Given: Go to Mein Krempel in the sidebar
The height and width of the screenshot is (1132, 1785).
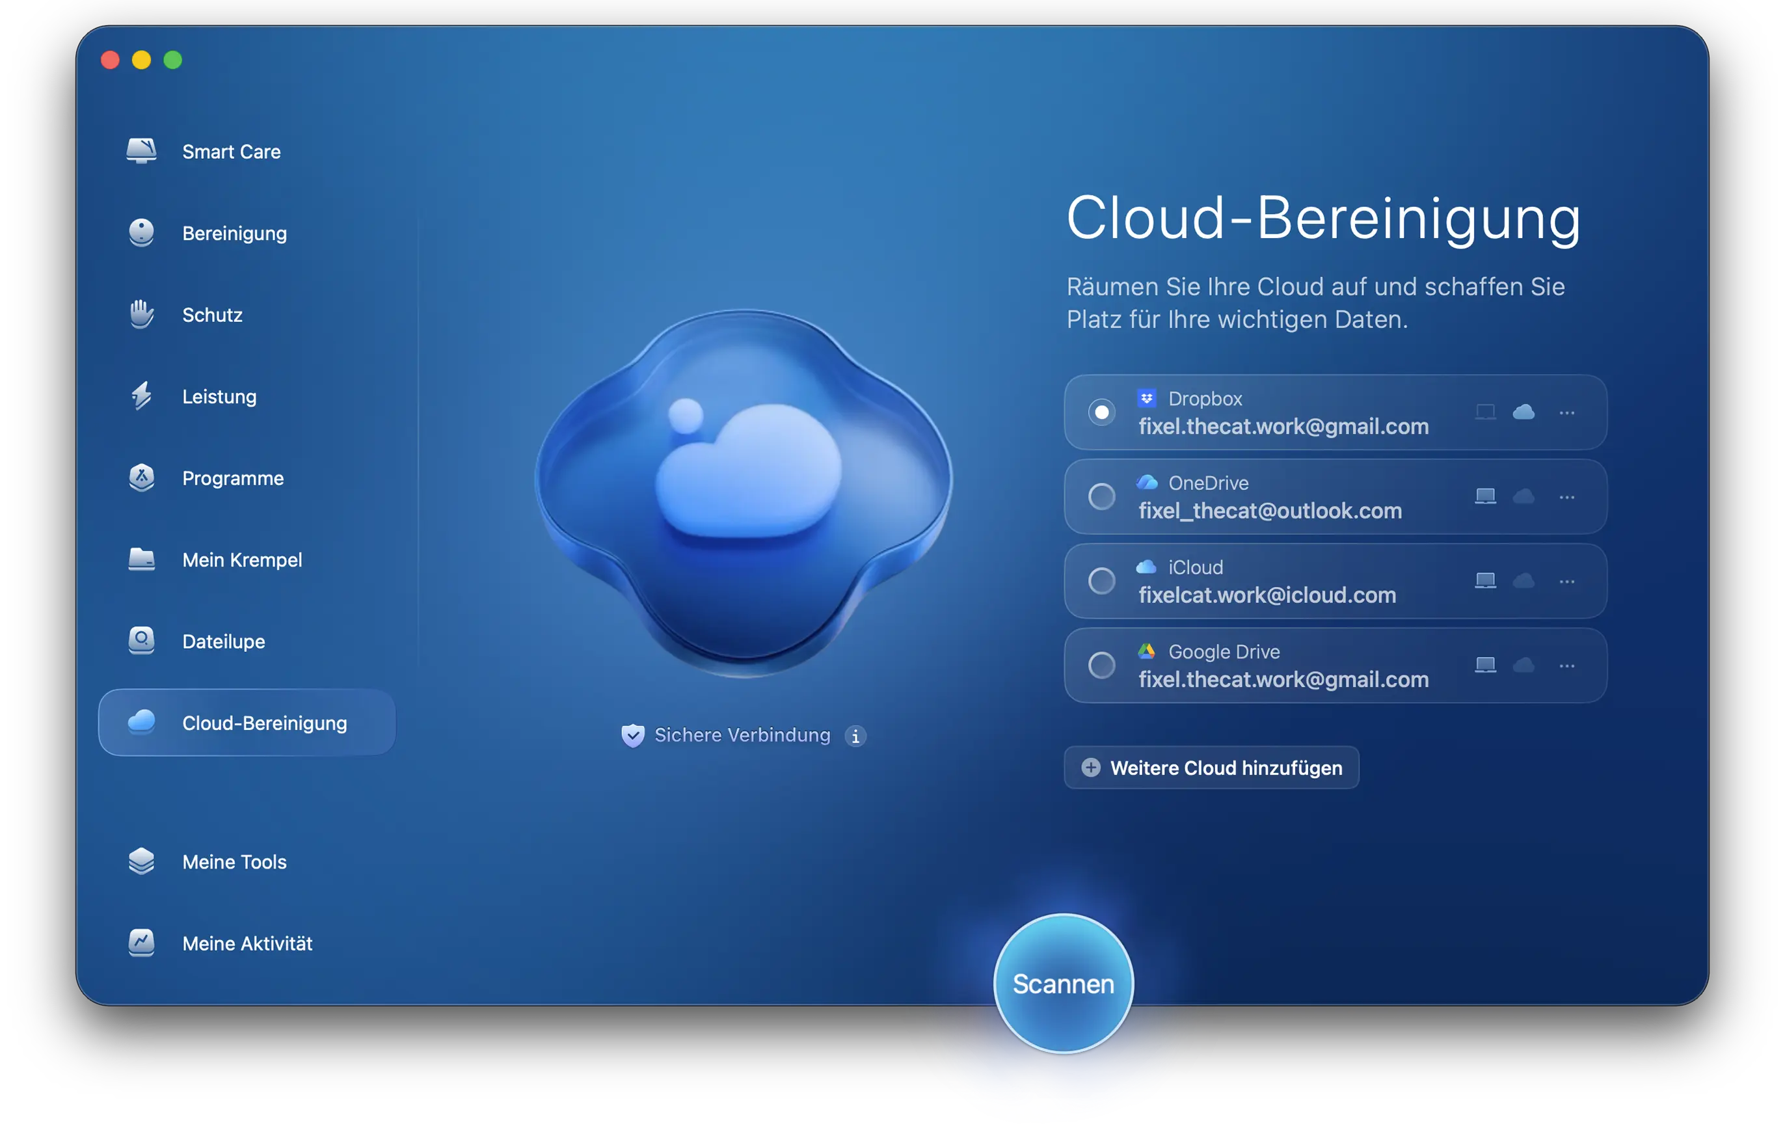Looking at the screenshot, I should pos(241,559).
